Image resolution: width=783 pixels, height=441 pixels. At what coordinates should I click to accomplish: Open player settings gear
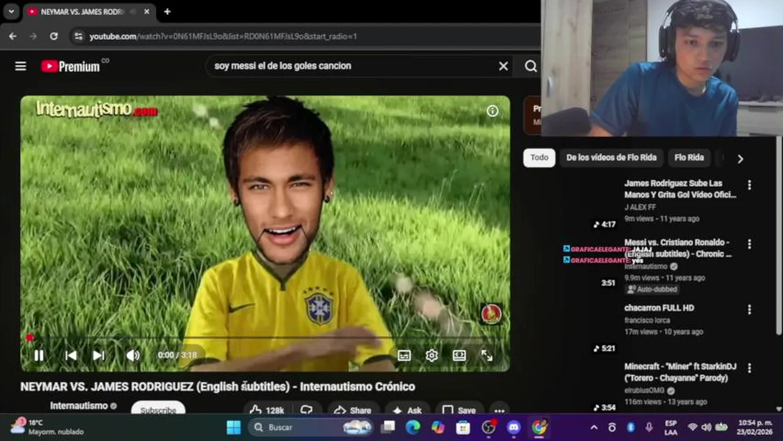click(x=432, y=355)
